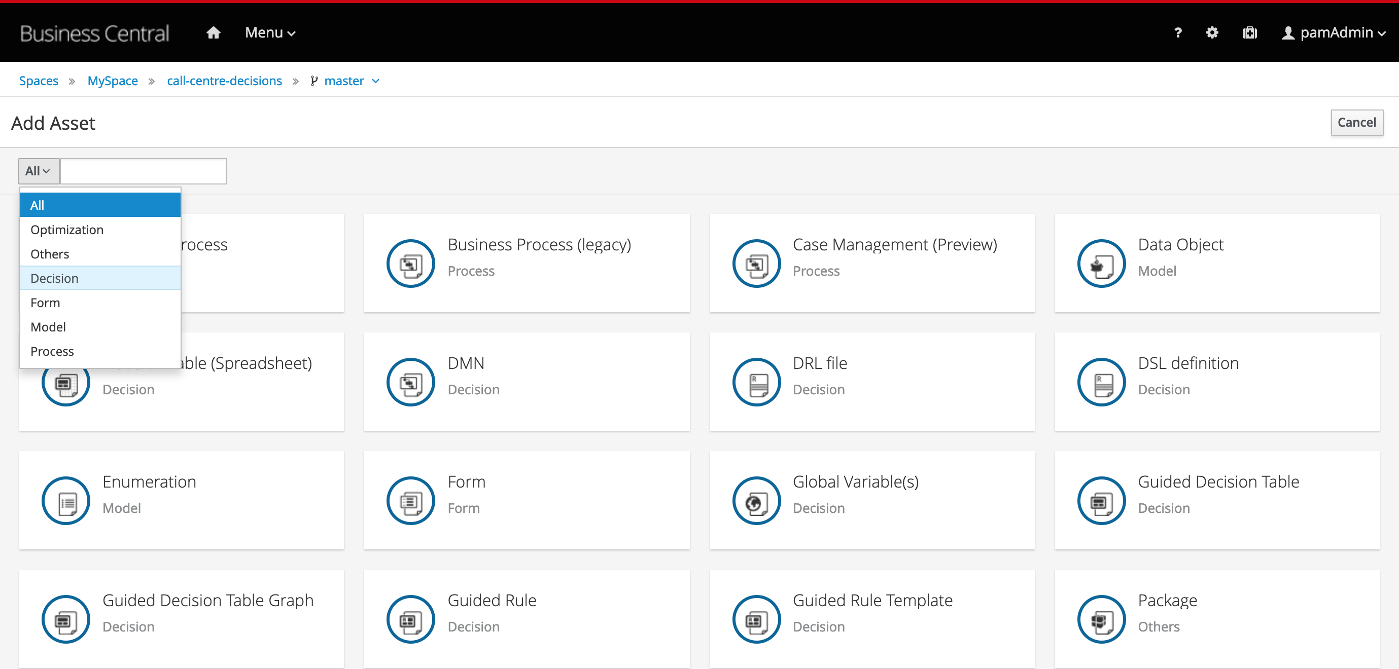The image size is (1399, 669).
Task: Select the Data Object title
Action: [1180, 245]
